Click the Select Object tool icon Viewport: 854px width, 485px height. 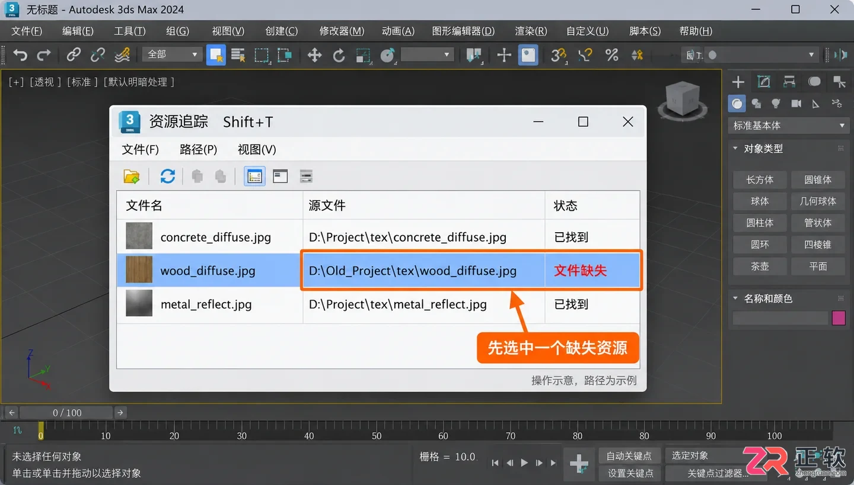click(x=216, y=55)
